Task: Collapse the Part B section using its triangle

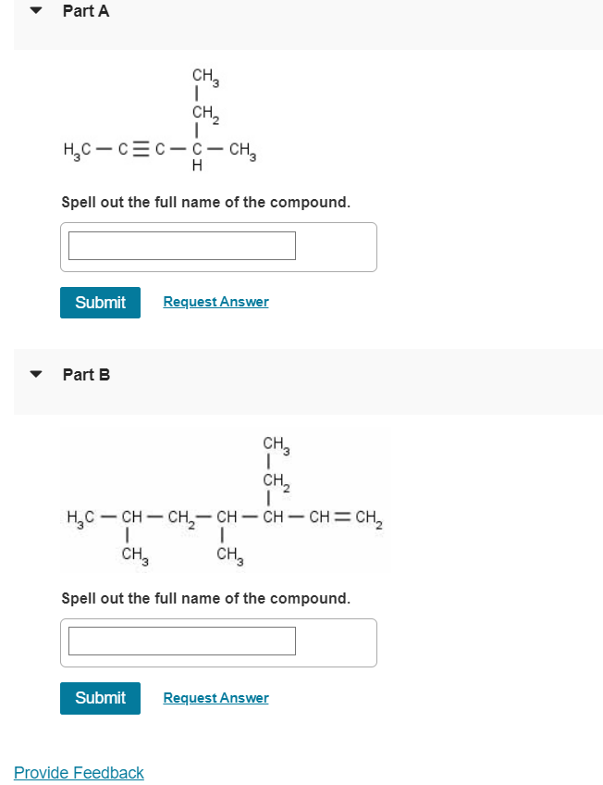Action: 34,374
